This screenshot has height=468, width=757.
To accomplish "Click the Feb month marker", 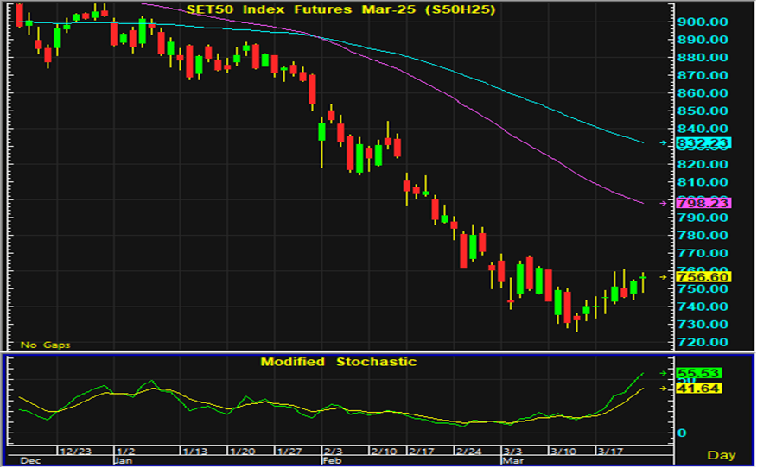I will coord(331,461).
